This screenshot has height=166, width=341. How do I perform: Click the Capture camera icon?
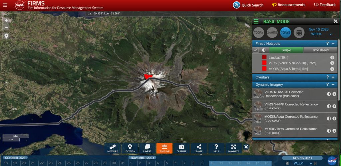[x=181, y=148]
